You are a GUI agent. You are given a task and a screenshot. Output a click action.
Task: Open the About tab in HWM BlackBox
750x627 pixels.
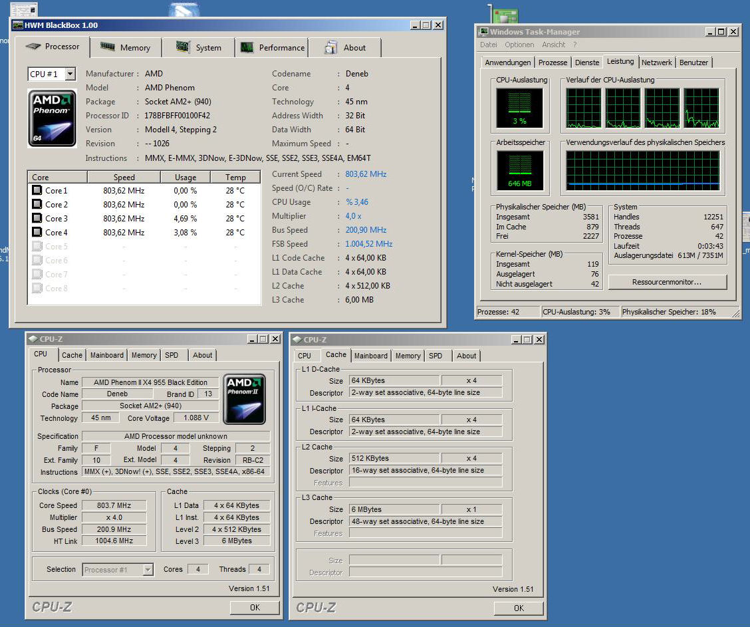pyautogui.click(x=345, y=48)
